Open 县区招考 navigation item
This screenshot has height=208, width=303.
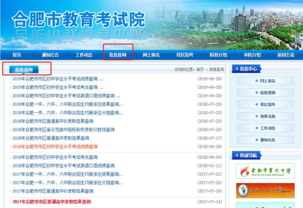[185, 55]
